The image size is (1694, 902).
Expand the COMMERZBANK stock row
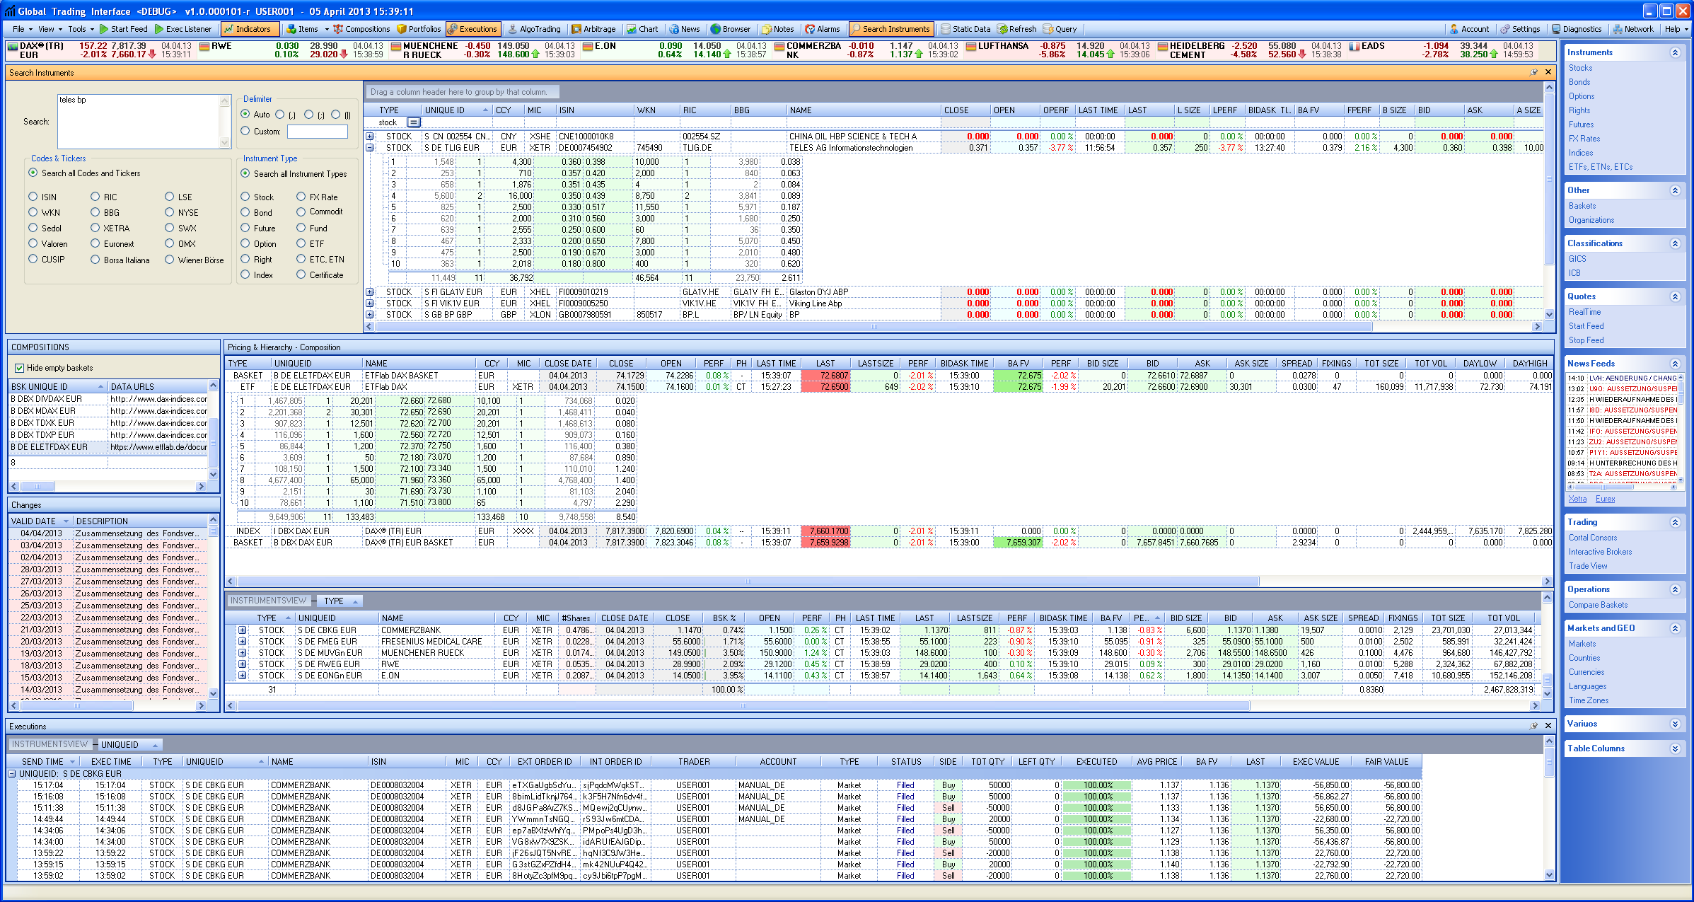pos(242,630)
